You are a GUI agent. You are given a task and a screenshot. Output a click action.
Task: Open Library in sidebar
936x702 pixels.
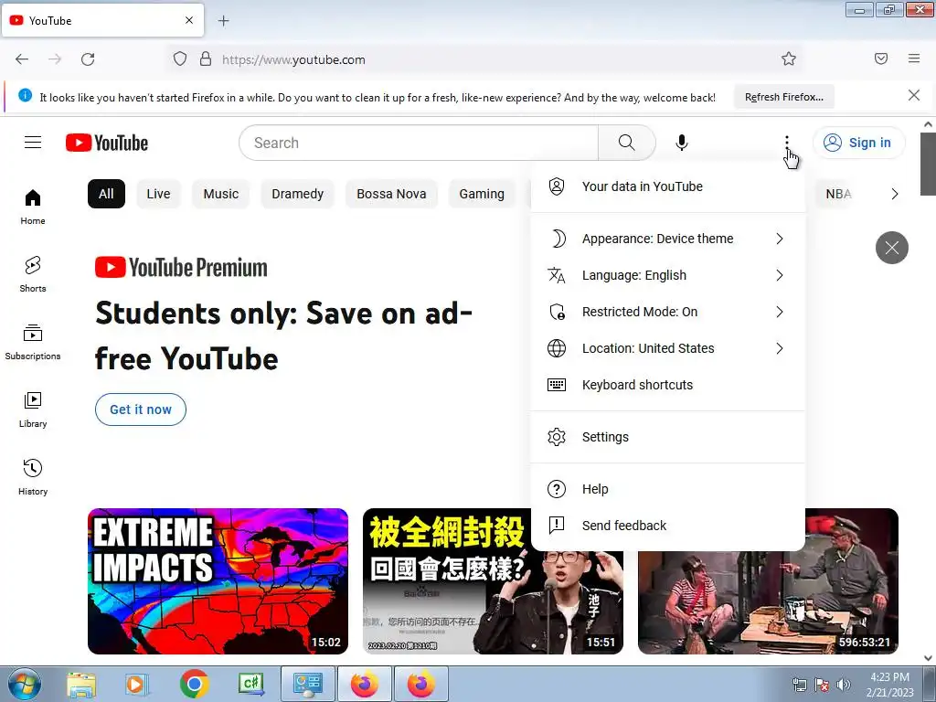tap(33, 410)
